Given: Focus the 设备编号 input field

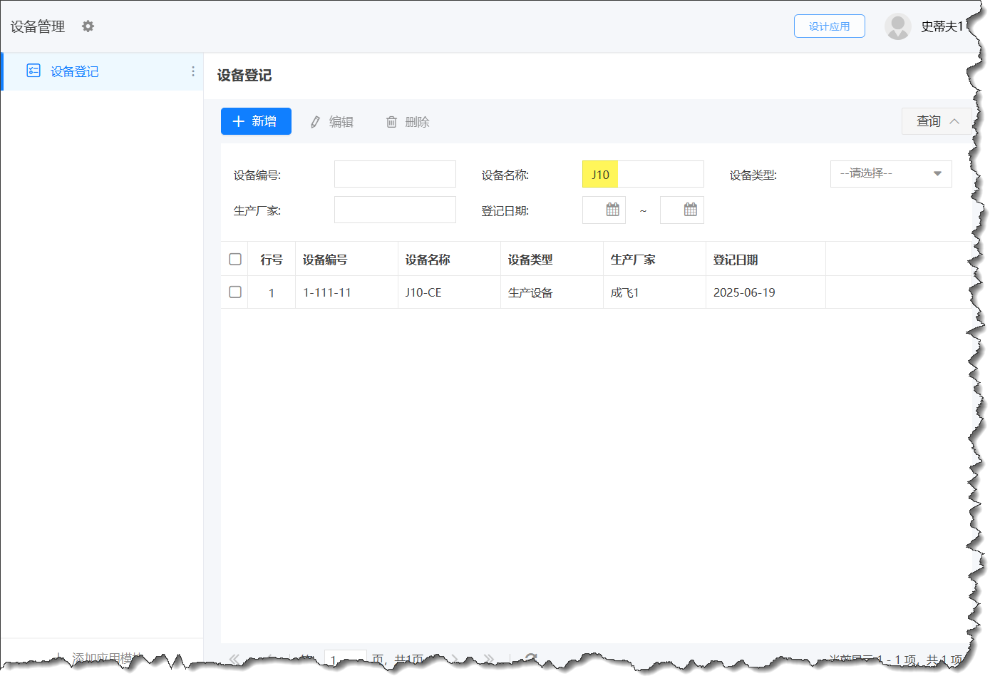Looking at the screenshot, I should coord(395,174).
